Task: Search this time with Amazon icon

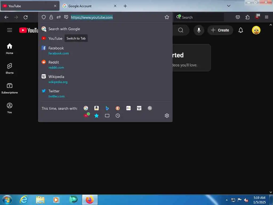Action: [x=97, y=108]
